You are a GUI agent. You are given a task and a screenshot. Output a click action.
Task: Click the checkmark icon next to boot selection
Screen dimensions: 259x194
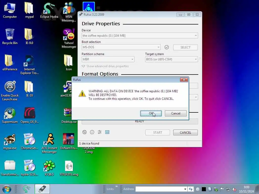167,47
